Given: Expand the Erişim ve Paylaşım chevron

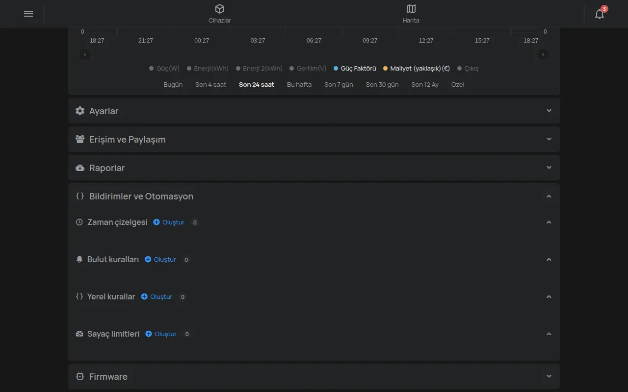Looking at the screenshot, I should 549,139.
